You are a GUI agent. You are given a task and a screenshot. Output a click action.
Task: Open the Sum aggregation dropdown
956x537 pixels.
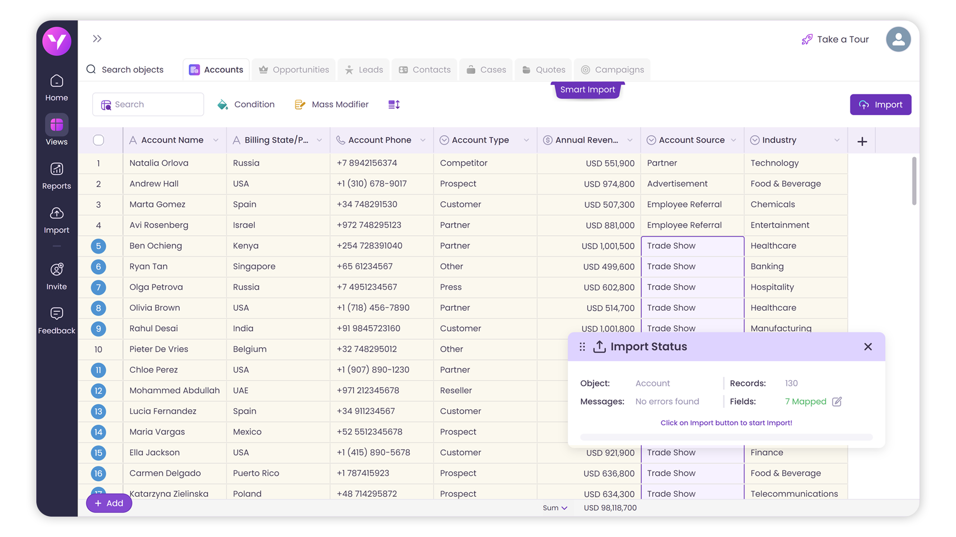point(555,508)
